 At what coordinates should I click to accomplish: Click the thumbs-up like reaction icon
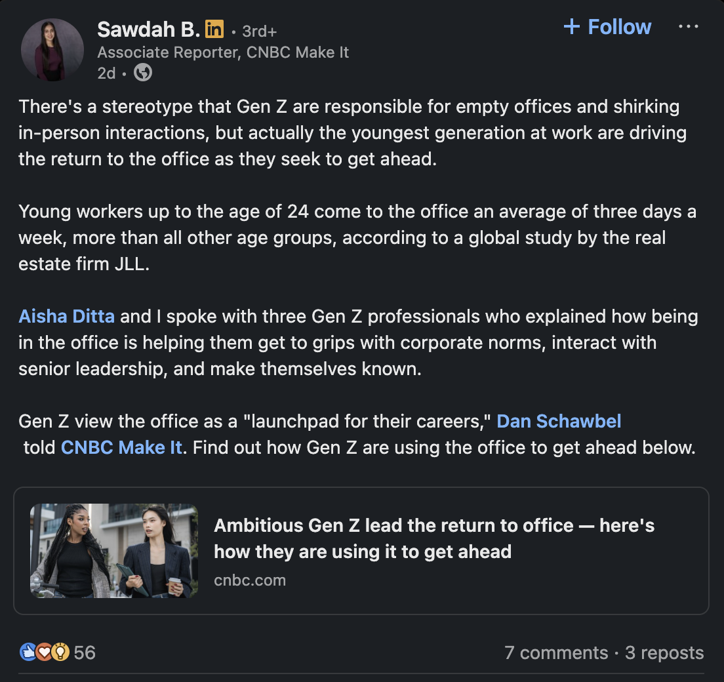click(x=28, y=652)
